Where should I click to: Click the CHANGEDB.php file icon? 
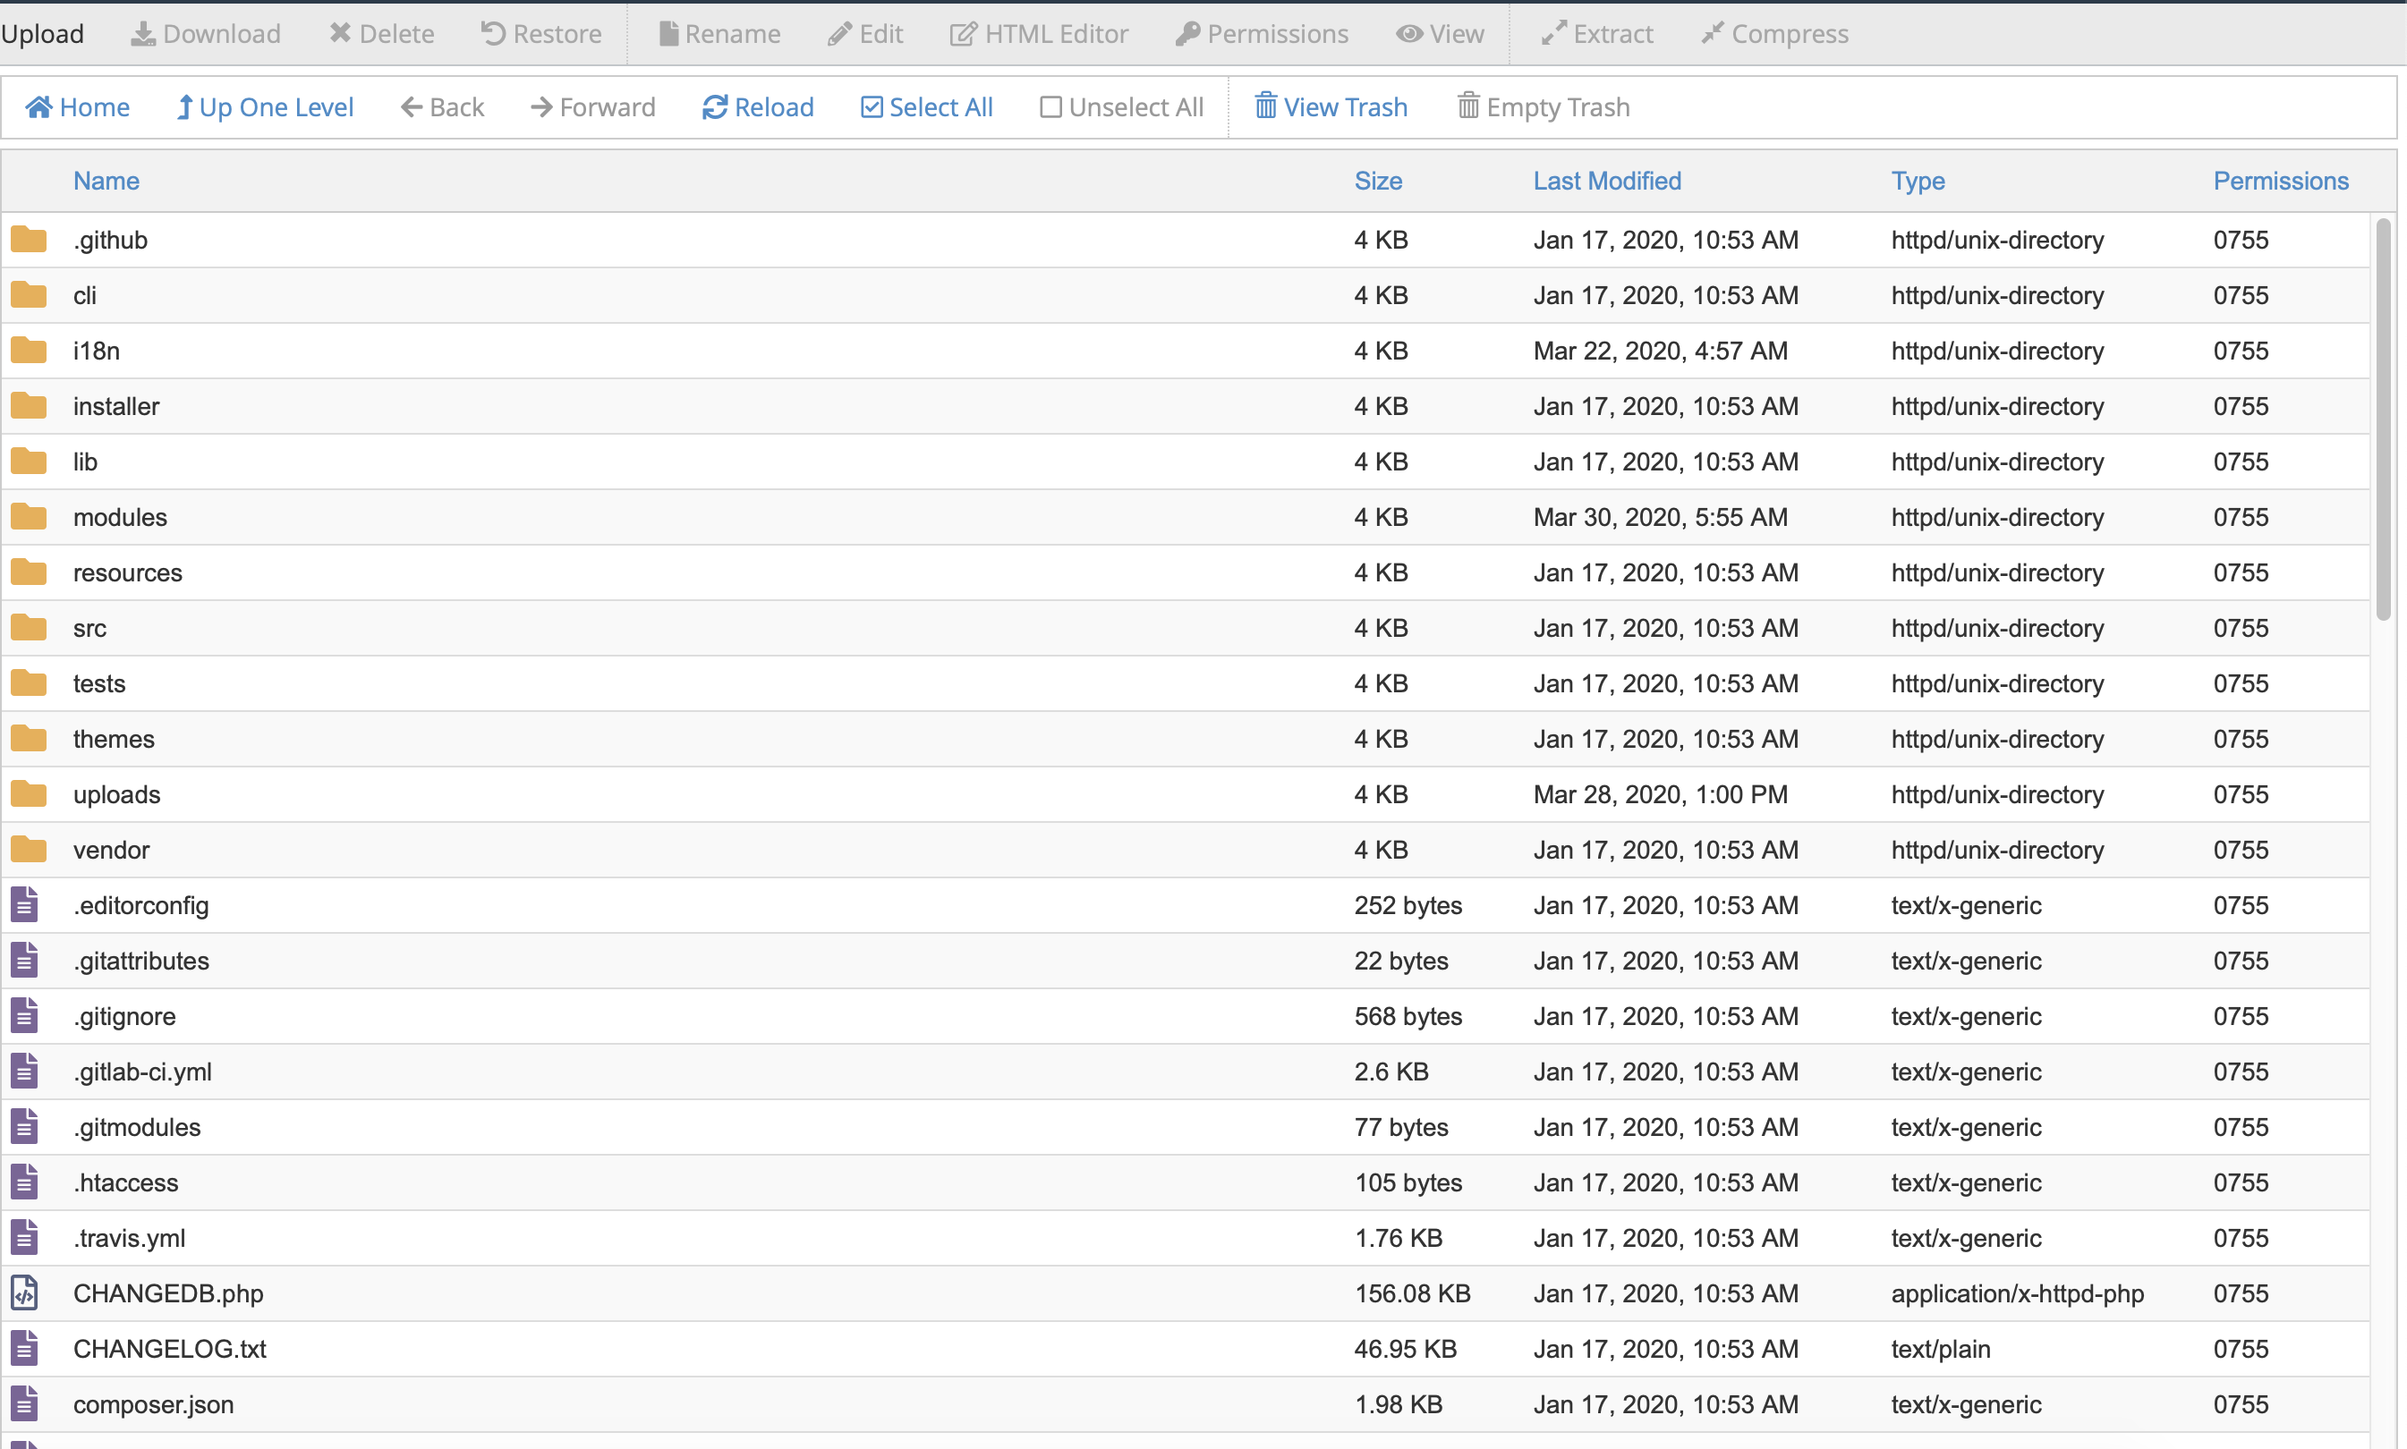point(24,1292)
